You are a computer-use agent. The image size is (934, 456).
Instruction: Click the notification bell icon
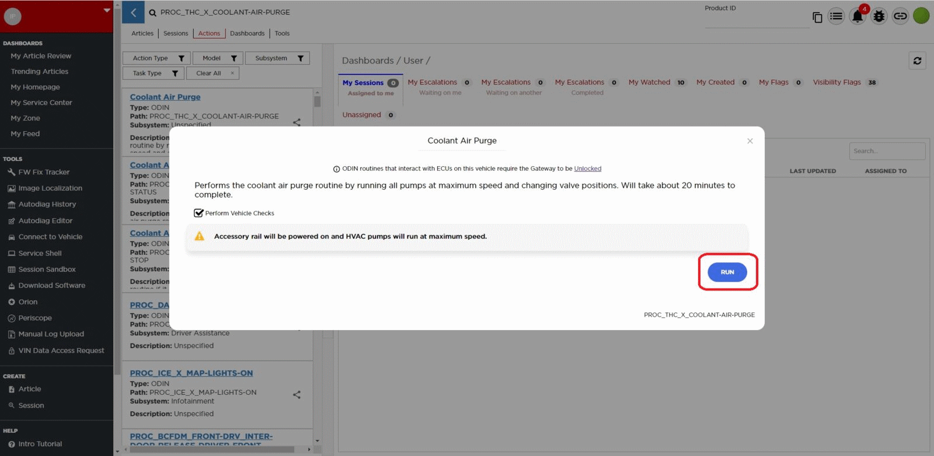tap(857, 16)
